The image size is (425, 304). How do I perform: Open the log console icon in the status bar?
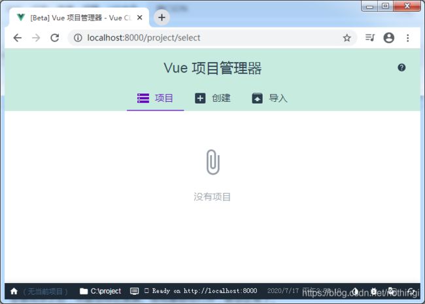pyautogui.click(x=135, y=292)
